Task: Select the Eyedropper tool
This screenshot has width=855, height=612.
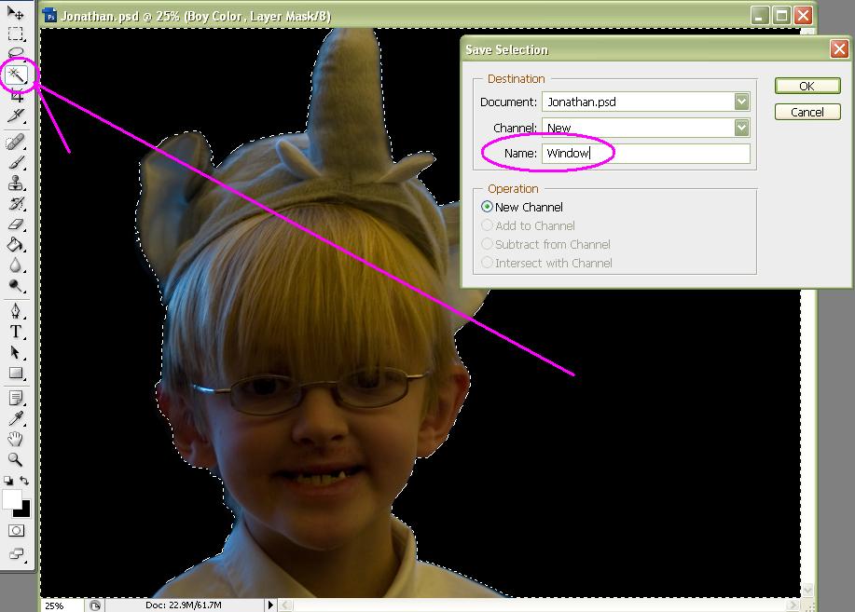Action: (15, 418)
